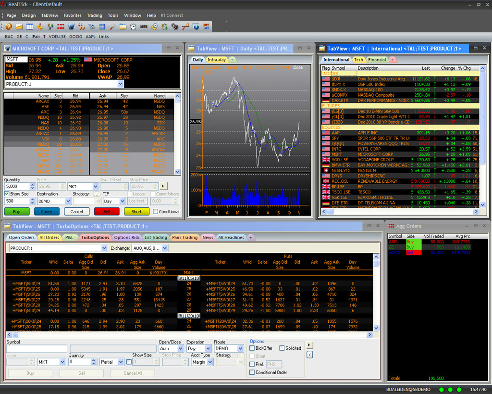Open the DEMO Destination dropdown
Viewport: 492px width, 394px height.
pyautogui.click(x=68, y=201)
